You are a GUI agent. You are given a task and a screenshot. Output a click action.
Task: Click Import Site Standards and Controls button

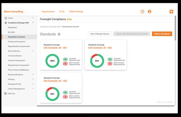[x=132, y=34]
